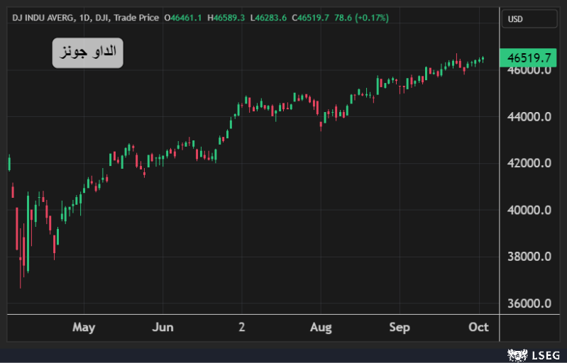Screen dimensions: 567x363
Task: Click the Arabic Dow Jones label box
Action: tap(87, 53)
